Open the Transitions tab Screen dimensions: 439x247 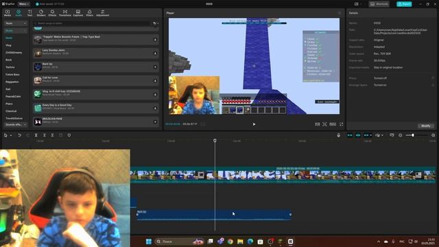[x=65, y=13]
